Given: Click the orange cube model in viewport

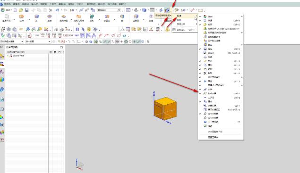Looking at the screenshot, I should pyautogui.click(x=165, y=108).
